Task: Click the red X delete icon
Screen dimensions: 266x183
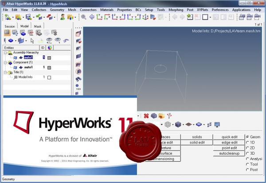Action: (146, 116)
